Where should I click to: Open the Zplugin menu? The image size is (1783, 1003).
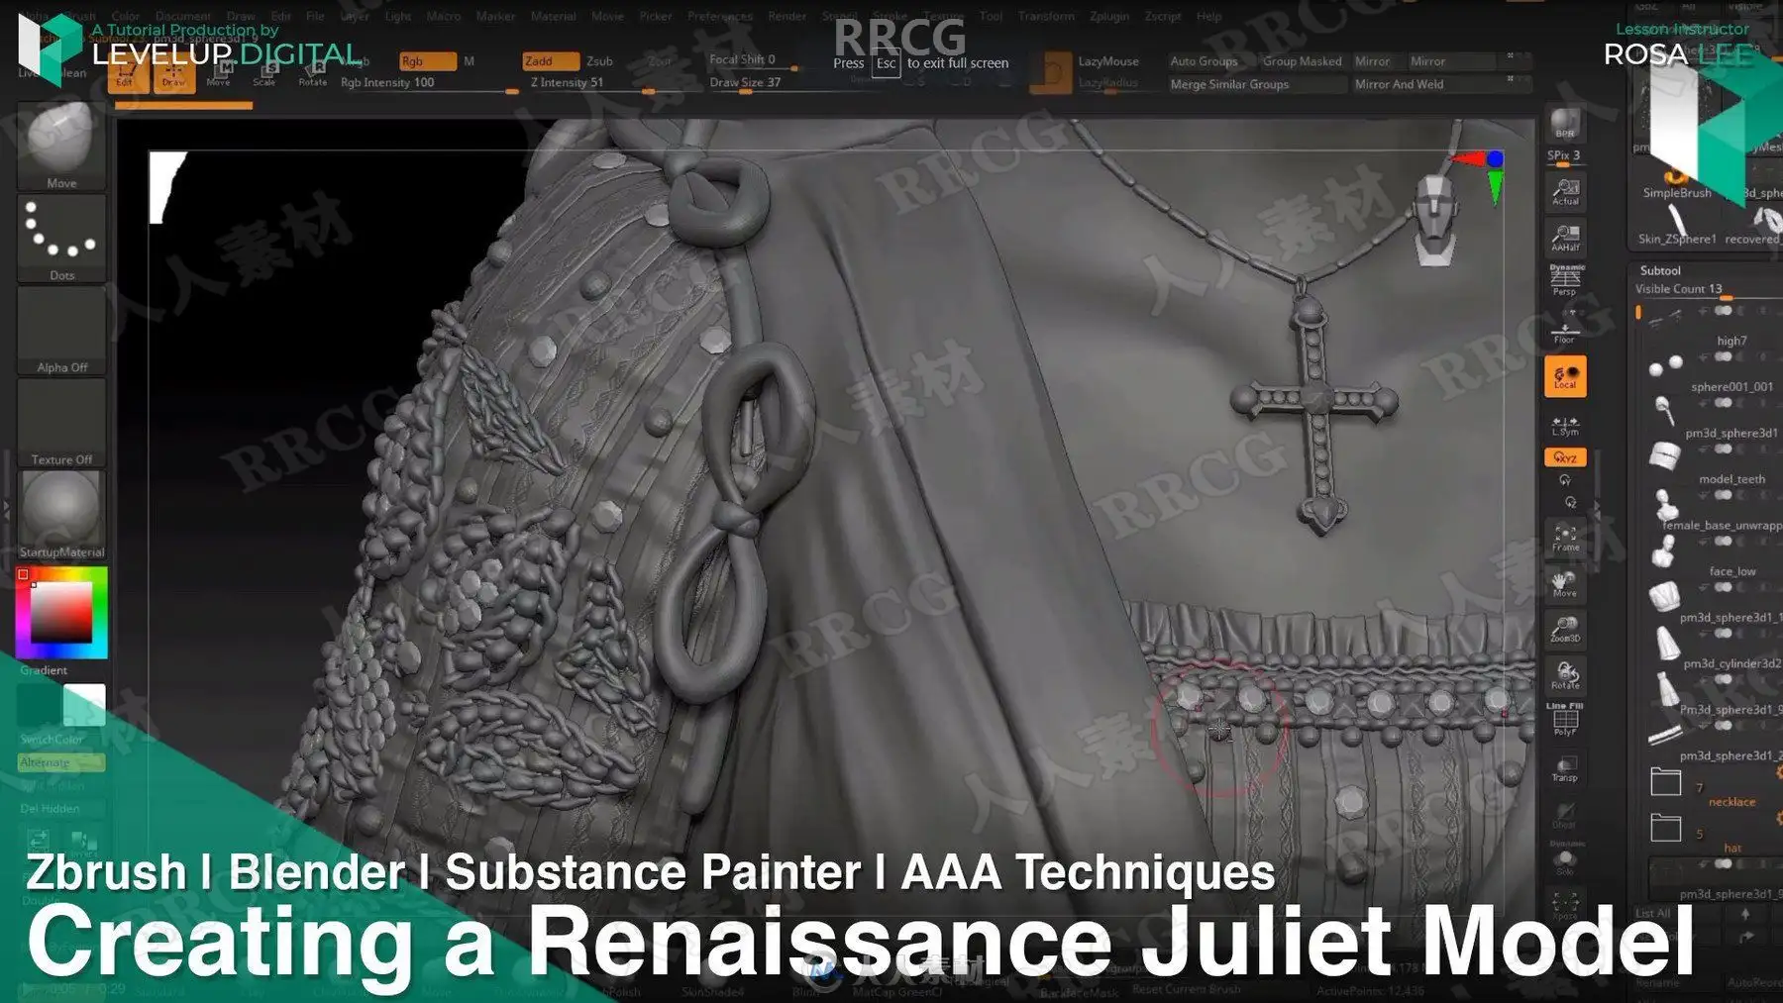coord(1109,16)
